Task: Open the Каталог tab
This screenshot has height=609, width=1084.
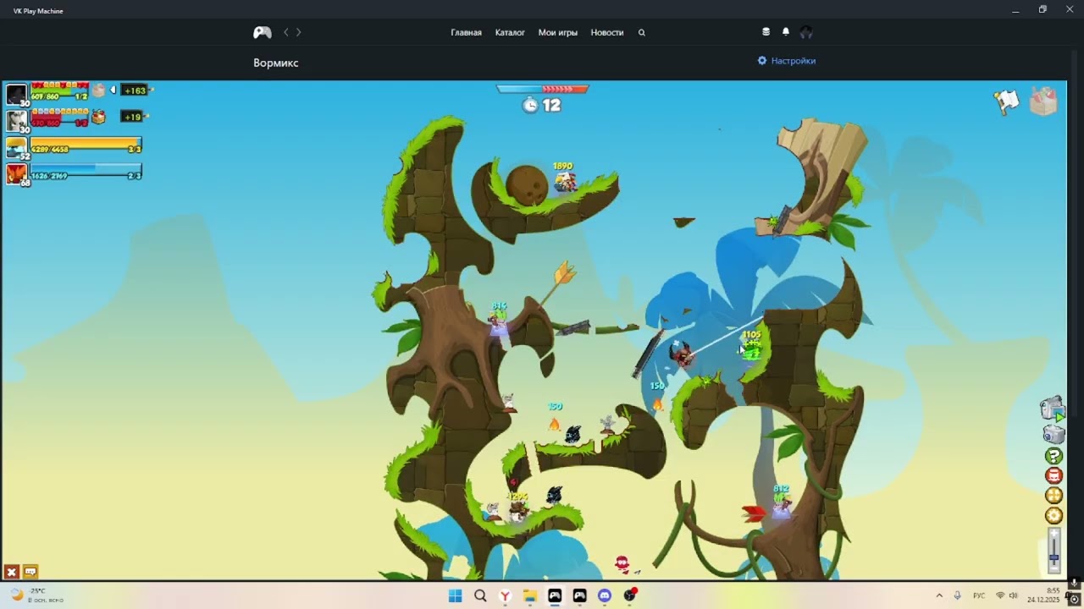Action: [510, 32]
